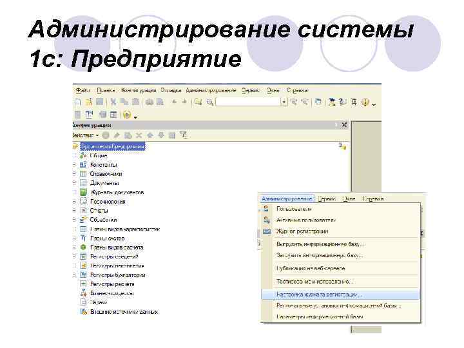
Task: Click Окна in the lower overlay menu bar
Action: point(349,199)
